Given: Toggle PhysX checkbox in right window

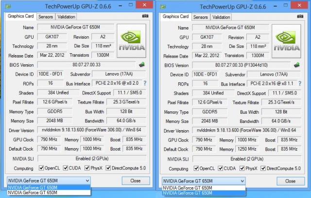Looking at the screenshot, I should 242,168.
